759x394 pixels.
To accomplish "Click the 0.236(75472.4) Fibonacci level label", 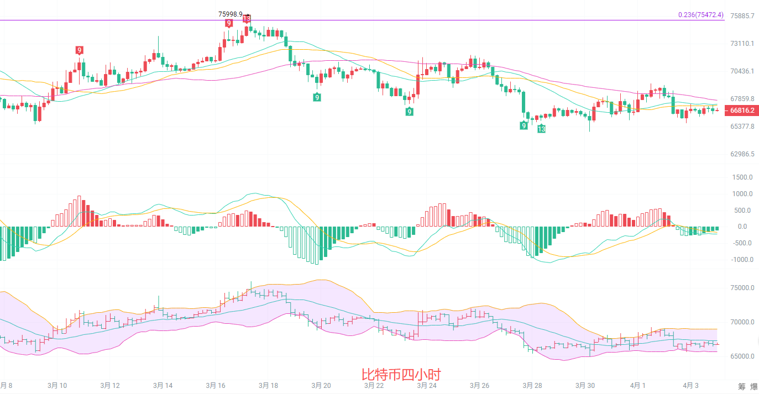I will [700, 15].
